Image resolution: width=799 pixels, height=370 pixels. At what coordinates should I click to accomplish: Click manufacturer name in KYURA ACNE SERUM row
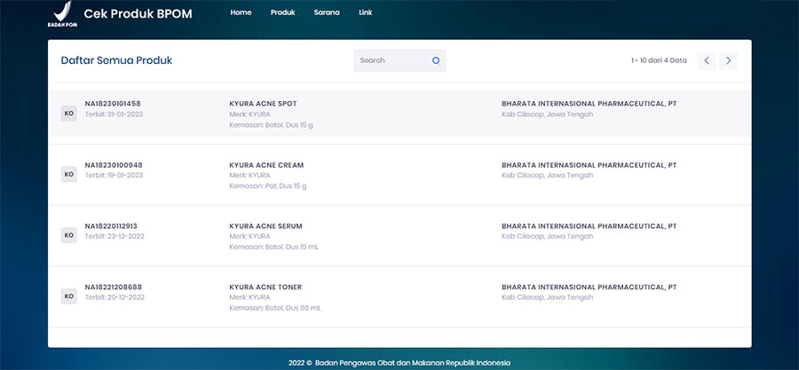(x=589, y=226)
